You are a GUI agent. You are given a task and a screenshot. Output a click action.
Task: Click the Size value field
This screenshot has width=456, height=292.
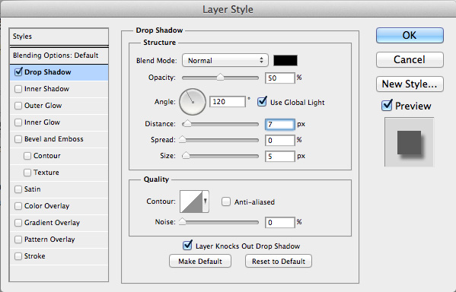(279, 157)
